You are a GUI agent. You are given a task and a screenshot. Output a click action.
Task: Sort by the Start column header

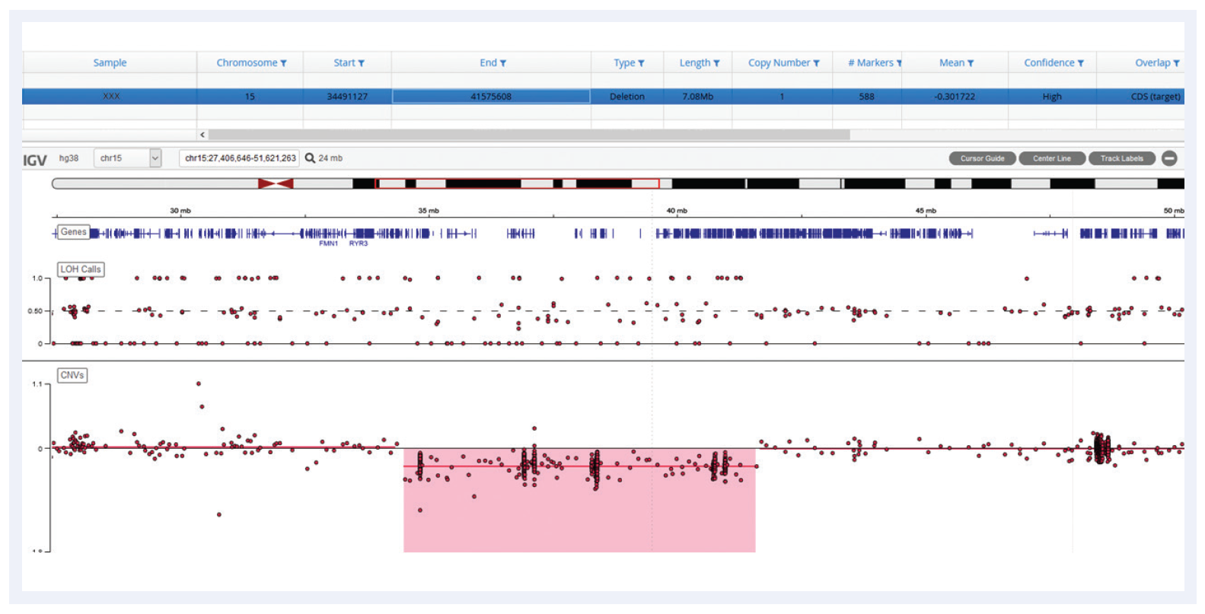point(344,63)
